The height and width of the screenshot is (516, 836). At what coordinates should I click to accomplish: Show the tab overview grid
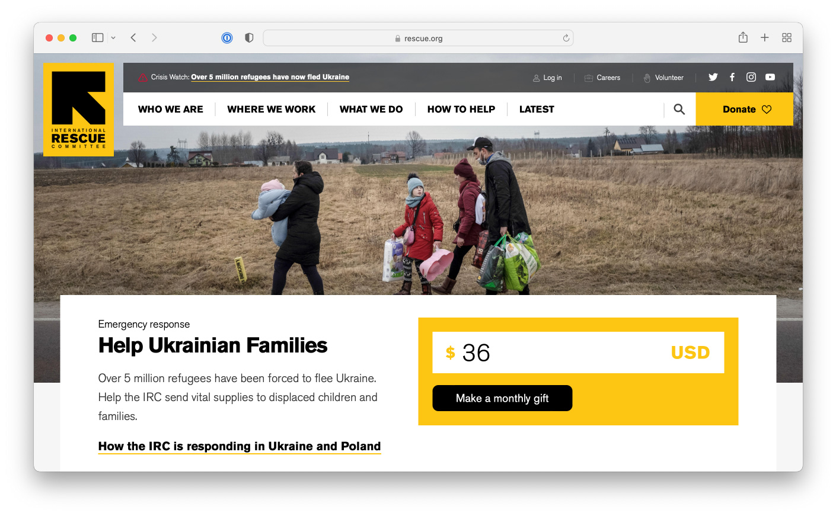tap(787, 37)
